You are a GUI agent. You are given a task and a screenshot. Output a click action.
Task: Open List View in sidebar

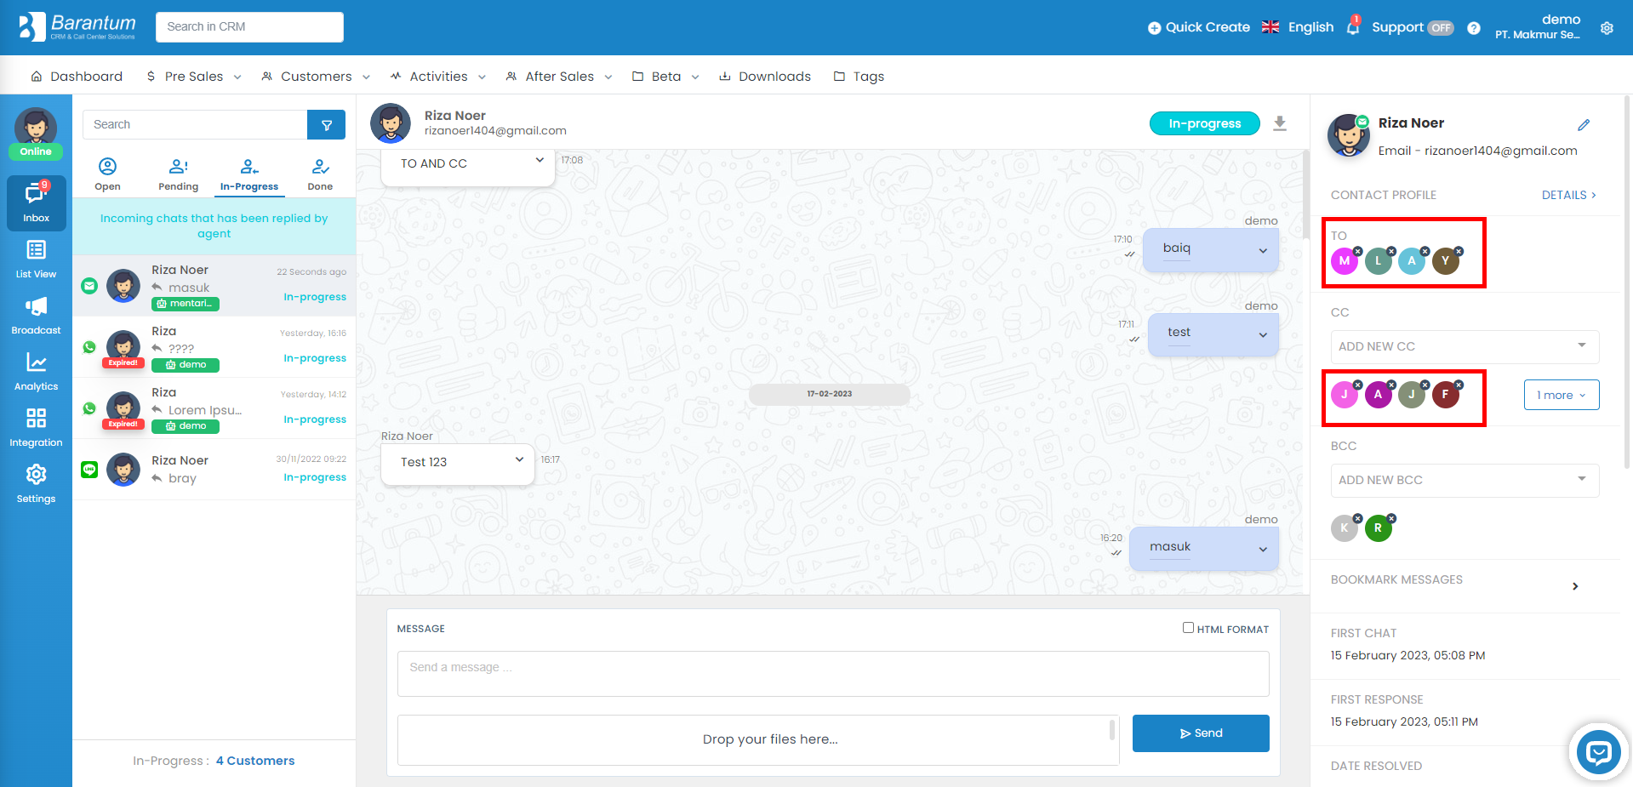pyautogui.click(x=36, y=259)
